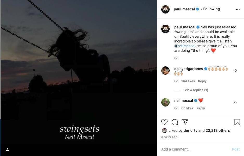The width and height of the screenshot is (244, 156).
Task: Open the three-dot more options menu
Action: 237,9
